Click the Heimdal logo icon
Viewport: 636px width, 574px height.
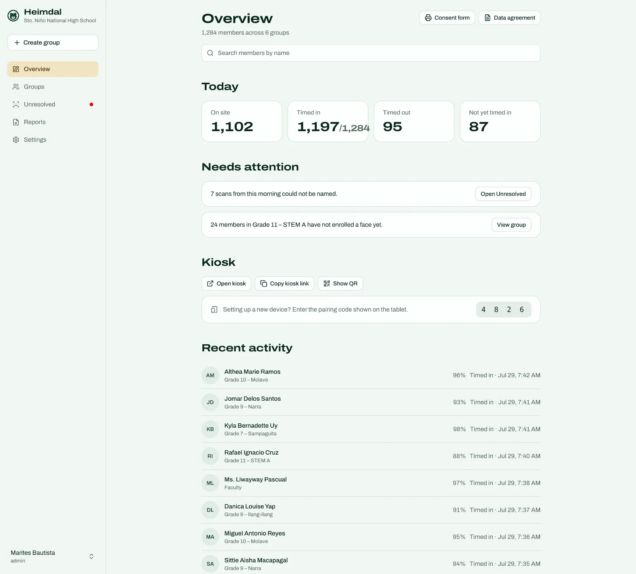pyautogui.click(x=14, y=16)
